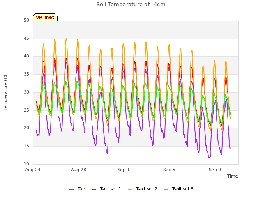Click the 45 y-axis tick label
The image size is (263, 197).
(26, 39)
